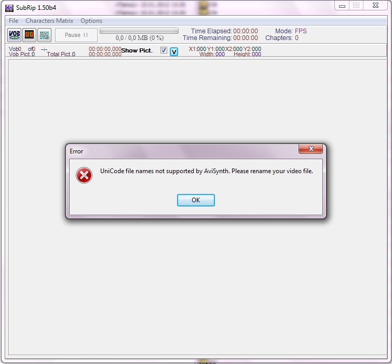Click the 'Error' dialog title
Image resolution: width=392 pixels, height=364 pixels.
76,151
